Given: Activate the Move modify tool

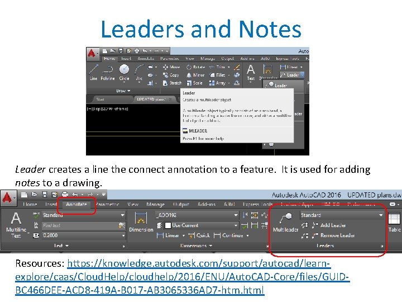Looking at the screenshot, I should point(171,67).
